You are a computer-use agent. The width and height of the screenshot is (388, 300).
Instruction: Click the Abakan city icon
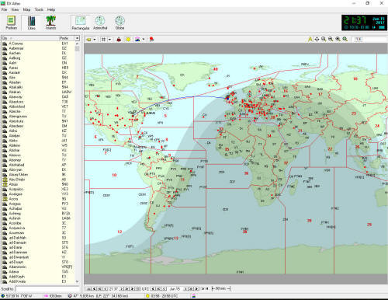(5, 92)
